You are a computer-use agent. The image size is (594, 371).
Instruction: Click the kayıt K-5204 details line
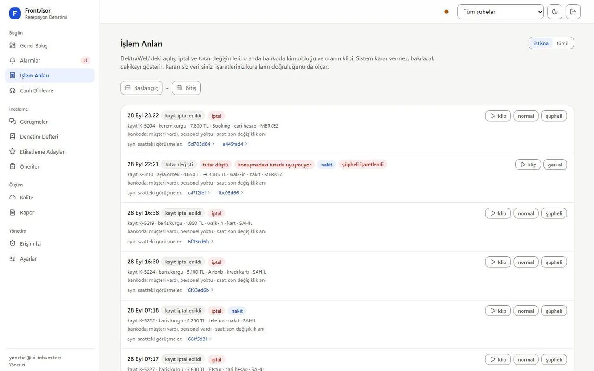point(203,126)
